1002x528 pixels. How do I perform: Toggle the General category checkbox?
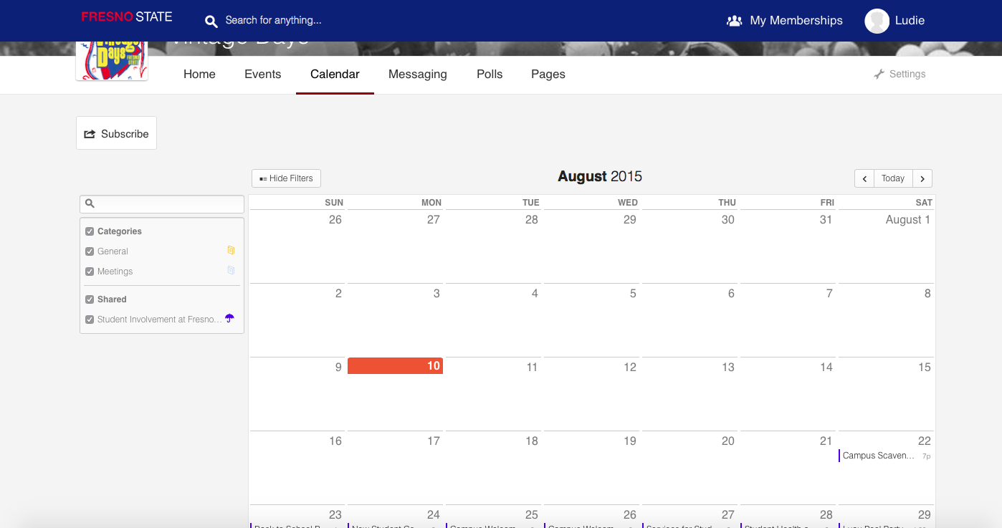coord(90,251)
